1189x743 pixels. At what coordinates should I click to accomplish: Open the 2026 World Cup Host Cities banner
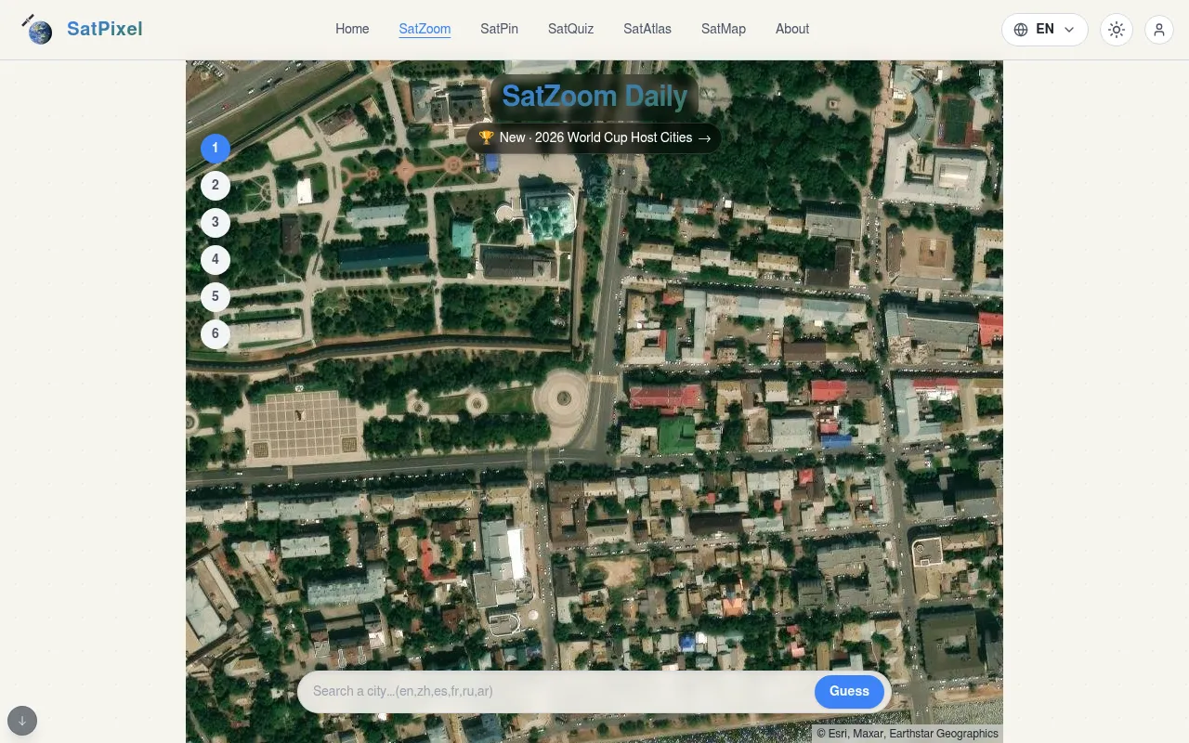pyautogui.click(x=594, y=137)
